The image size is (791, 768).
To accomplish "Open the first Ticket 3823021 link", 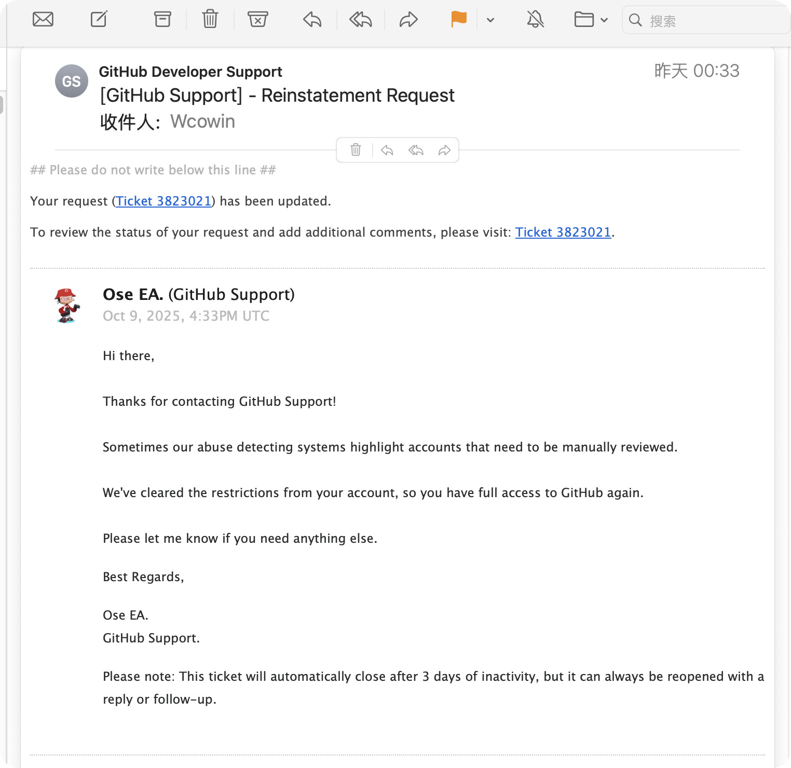I will click(163, 201).
